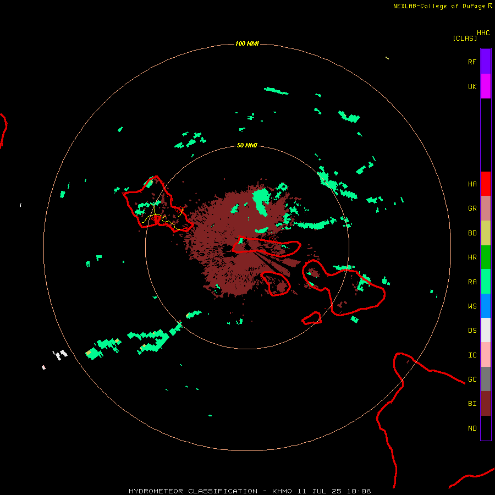Click the 10:08 timestamp
Image resolution: width=495 pixels, height=495 pixels.
[x=359, y=491]
